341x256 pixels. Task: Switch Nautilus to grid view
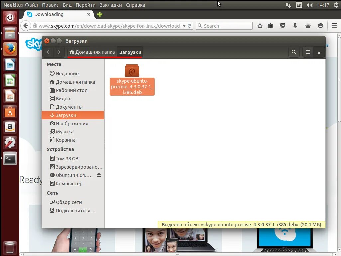click(319, 52)
